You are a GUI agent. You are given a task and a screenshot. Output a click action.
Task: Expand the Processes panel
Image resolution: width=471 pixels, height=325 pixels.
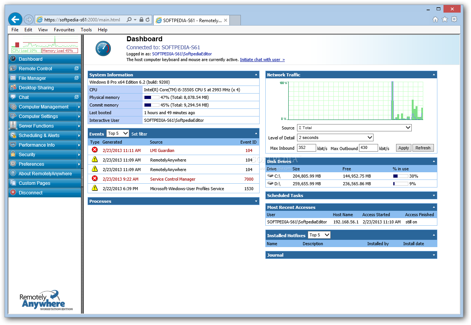point(256,201)
